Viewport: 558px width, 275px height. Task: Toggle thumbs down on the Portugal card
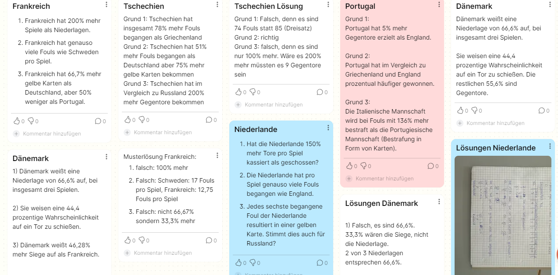click(363, 166)
